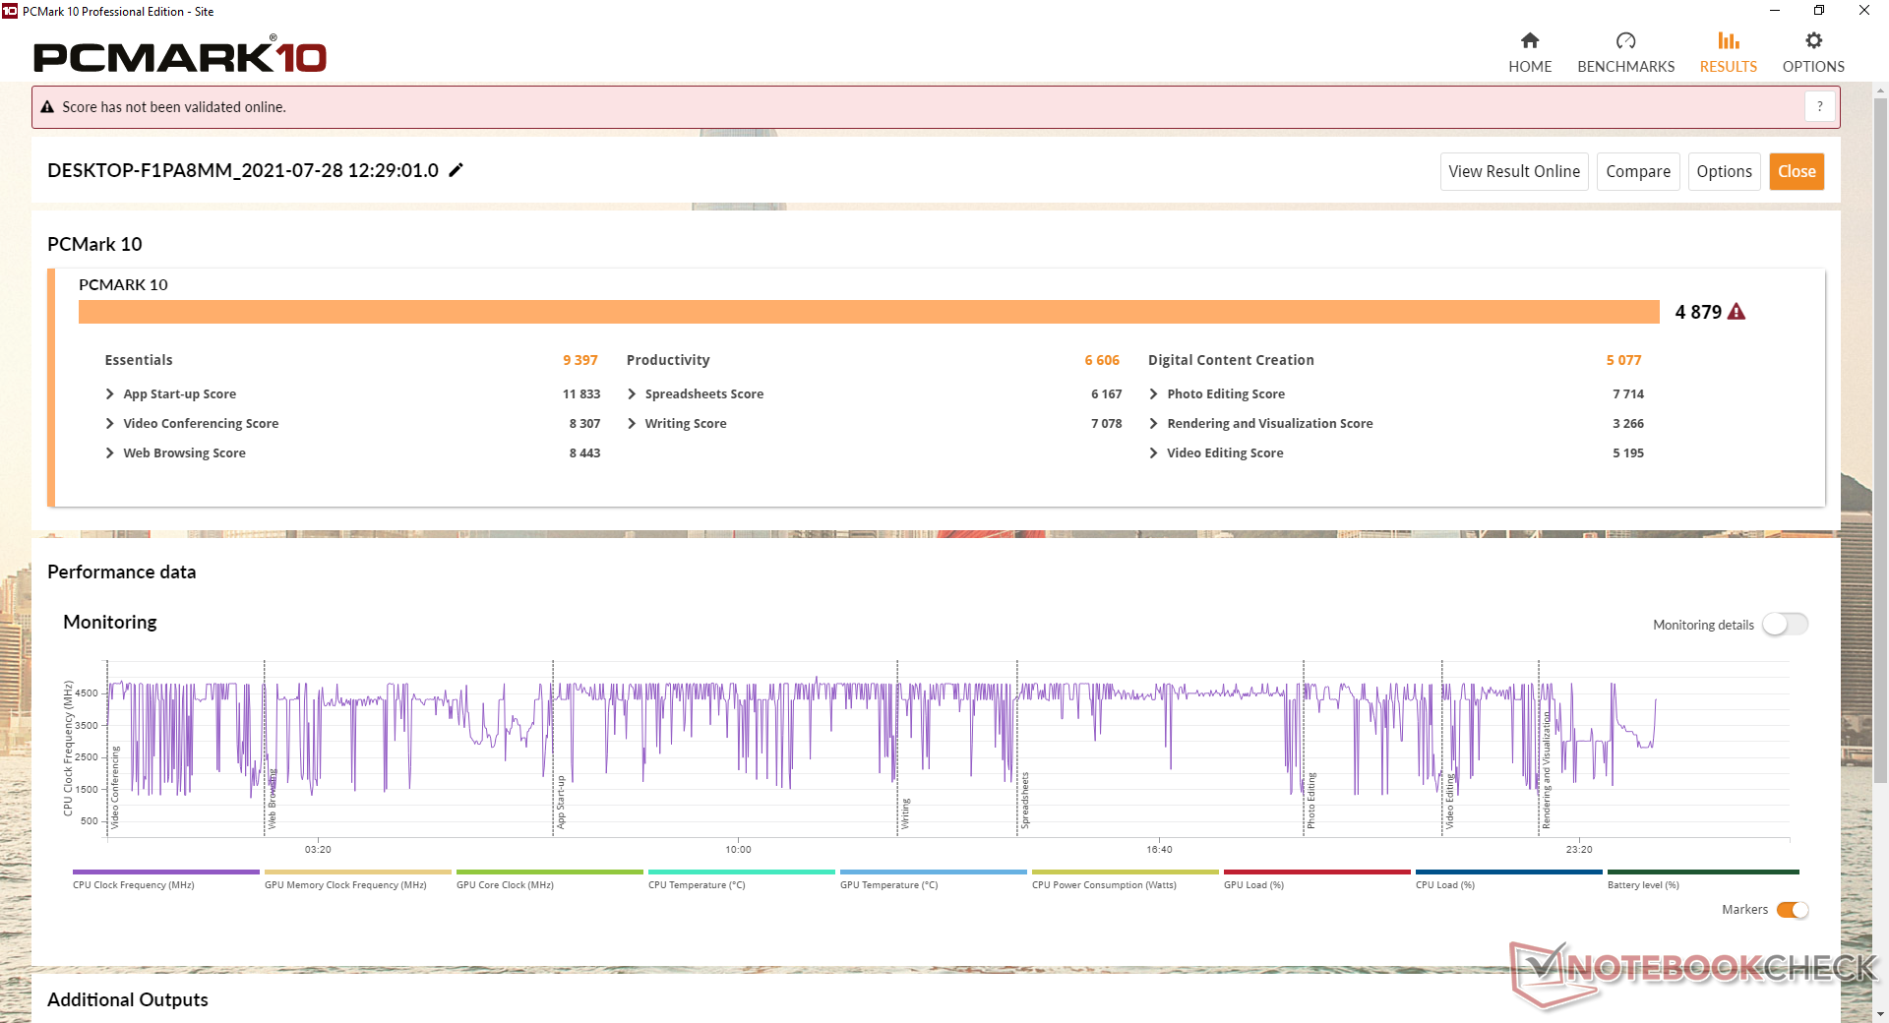The image size is (1889, 1023).
Task: Expand Video Editing Score details
Action: click(1153, 452)
